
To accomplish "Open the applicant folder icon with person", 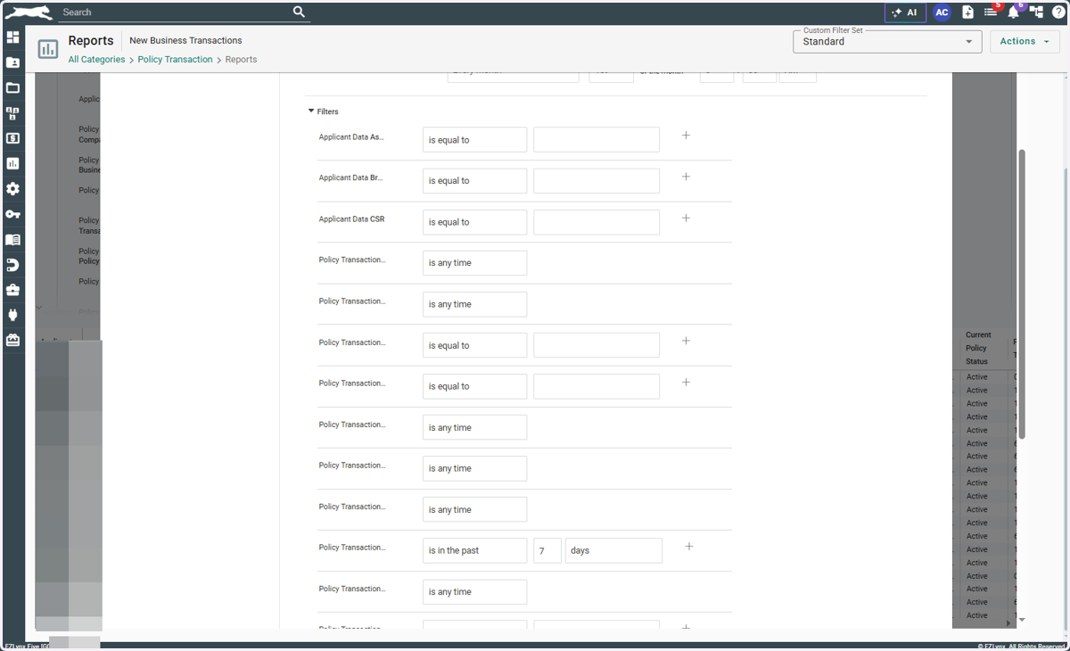I will click(12, 62).
